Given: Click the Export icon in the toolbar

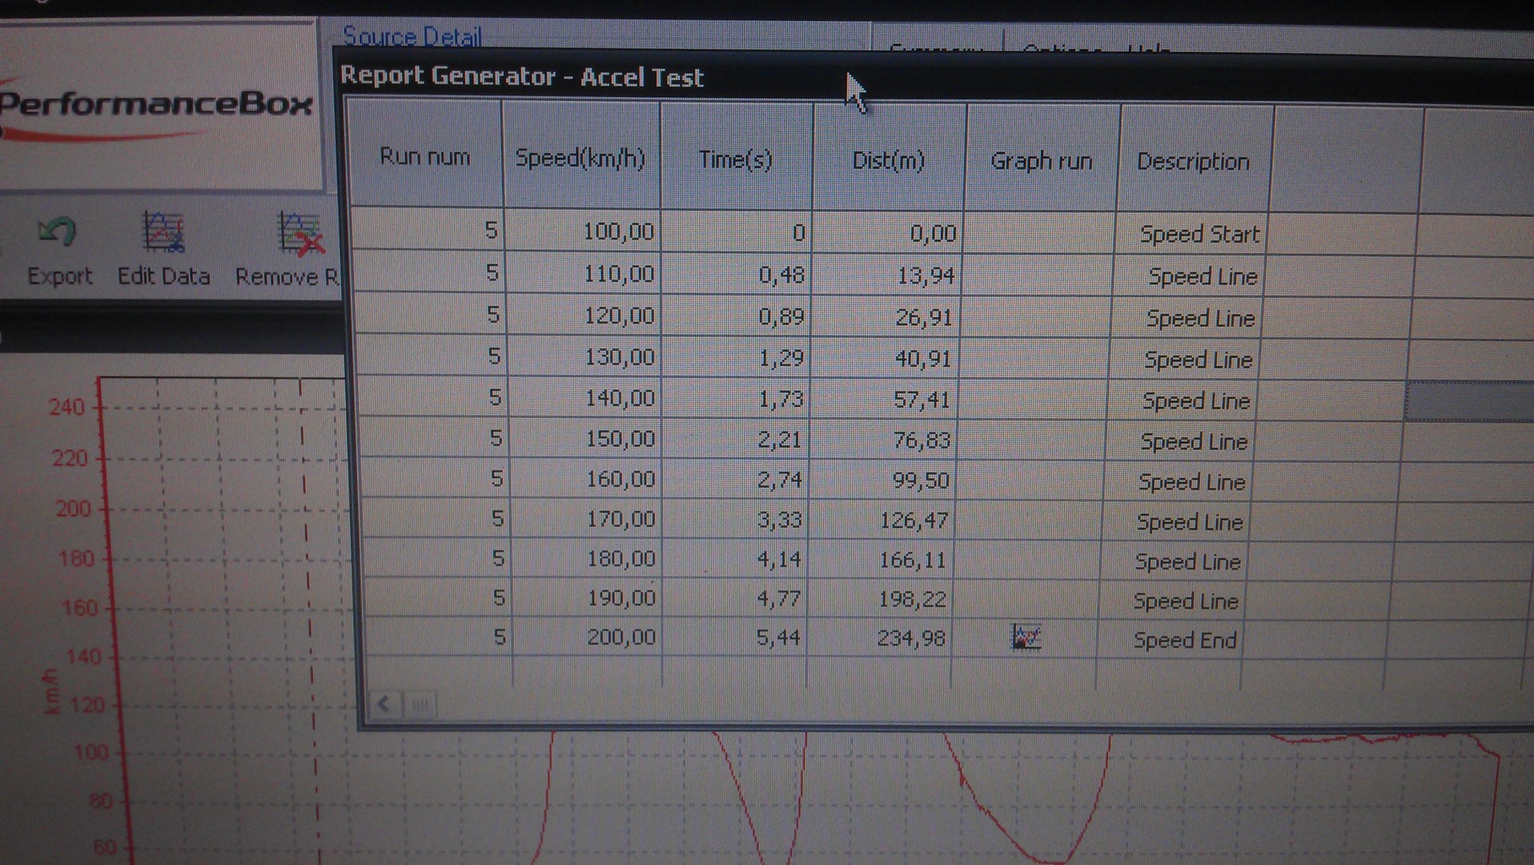Looking at the screenshot, I should (58, 234).
